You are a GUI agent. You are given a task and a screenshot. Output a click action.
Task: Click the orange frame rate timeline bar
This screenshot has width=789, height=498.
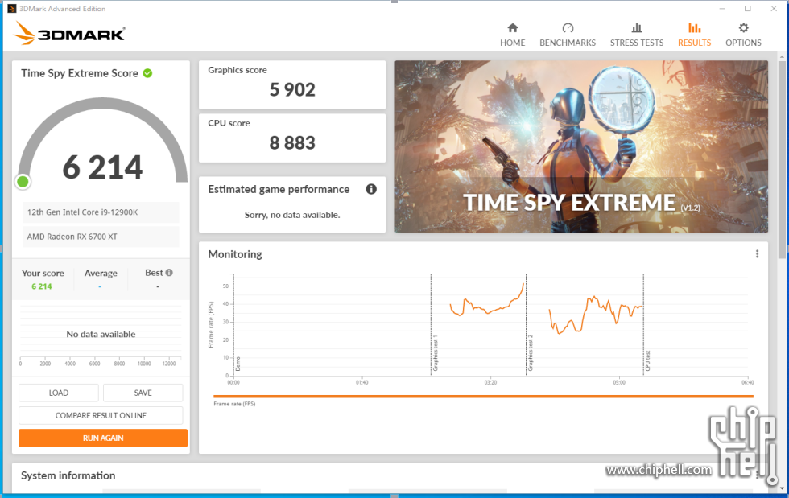pos(483,397)
